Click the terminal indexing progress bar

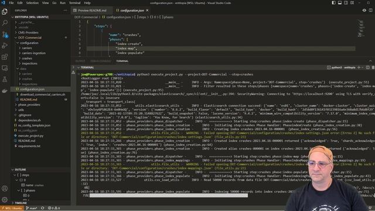169,195
